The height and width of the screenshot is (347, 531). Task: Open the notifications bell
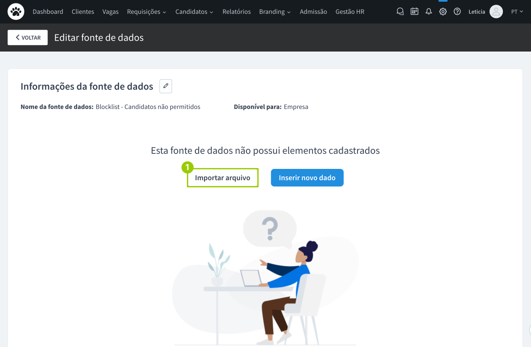point(429,12)
